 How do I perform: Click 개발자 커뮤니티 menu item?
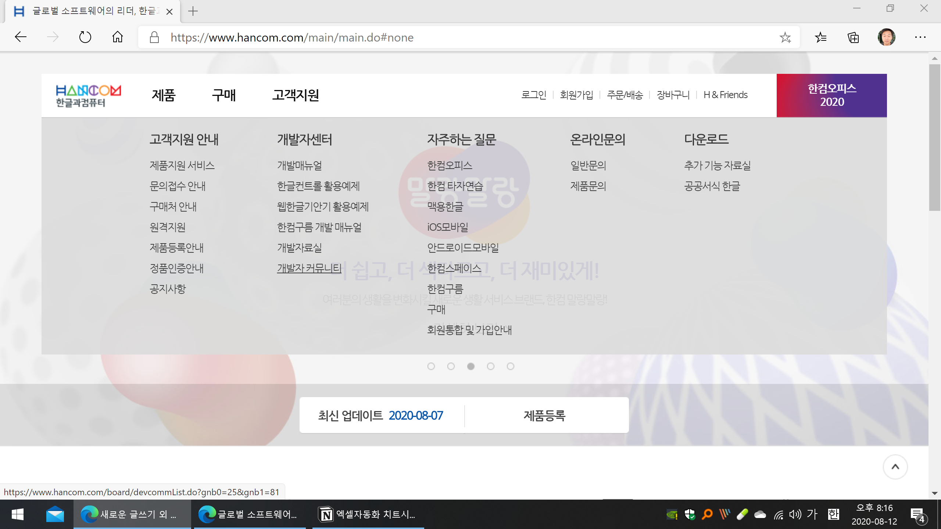click(x=309, y=268)
